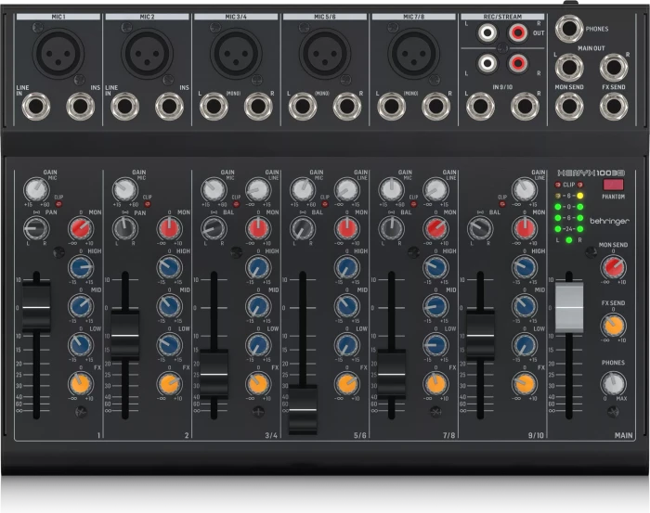The height and width of the screenshot is (513, 650).
Task: Click channel 2 orange FX knob
Action: [169, 384]
